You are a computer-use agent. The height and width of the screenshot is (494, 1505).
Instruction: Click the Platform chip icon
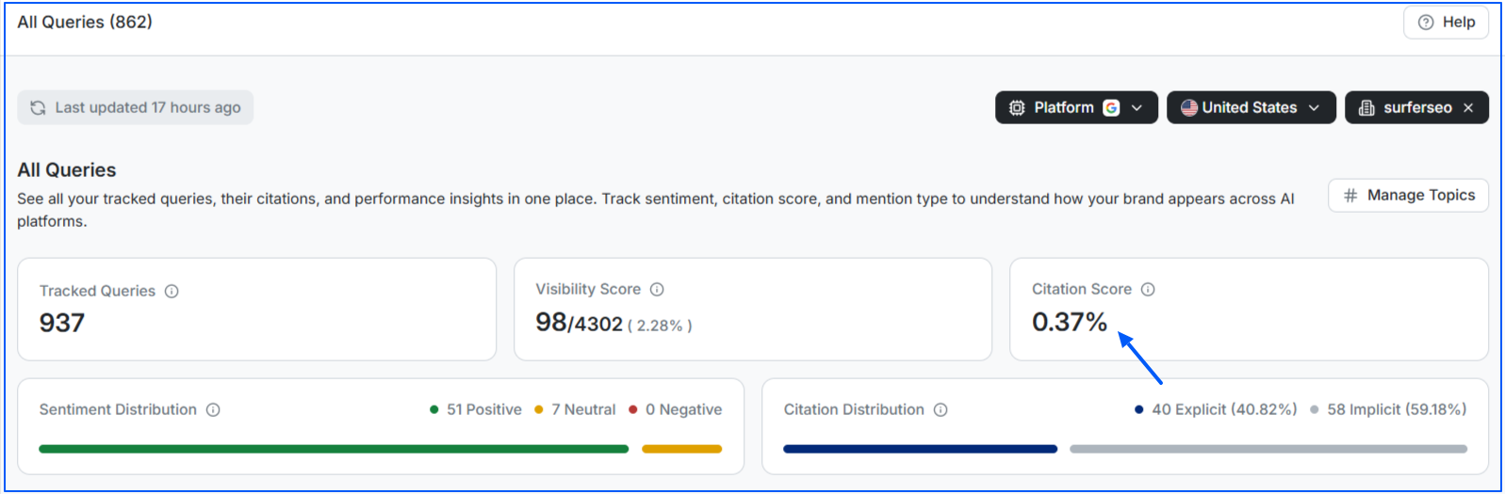pyautogui.click(x=1017, y=107)
